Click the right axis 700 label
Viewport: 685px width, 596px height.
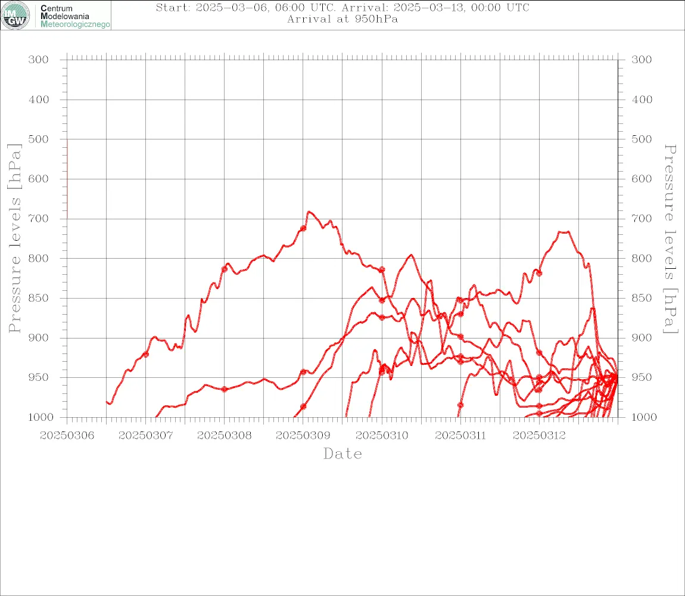coord(642,219)
